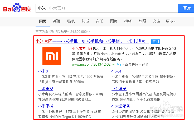Click the 小米盒子是小米网推出的 description
194x122 pixels.
point(144,97)
